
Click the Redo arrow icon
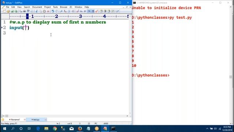click(x=57, y=11)
